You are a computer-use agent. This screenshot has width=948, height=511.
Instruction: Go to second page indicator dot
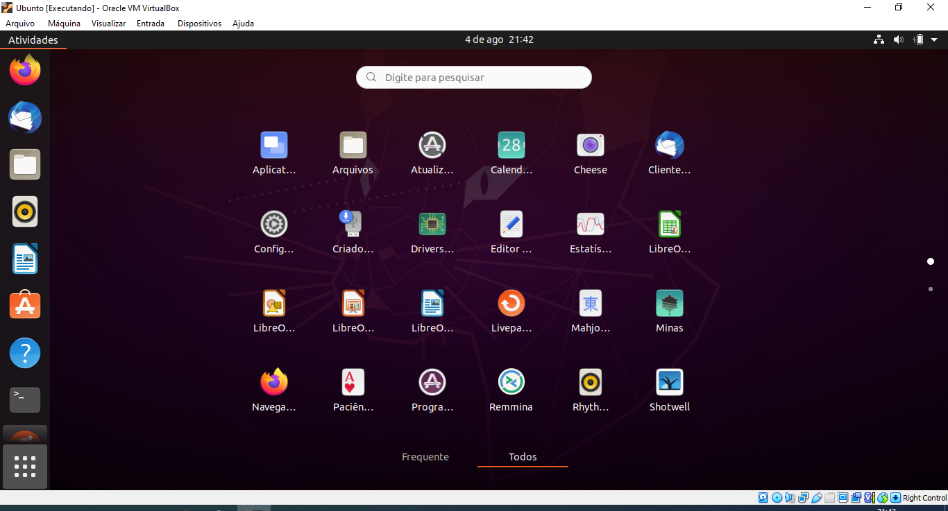[x=930, y=289]
